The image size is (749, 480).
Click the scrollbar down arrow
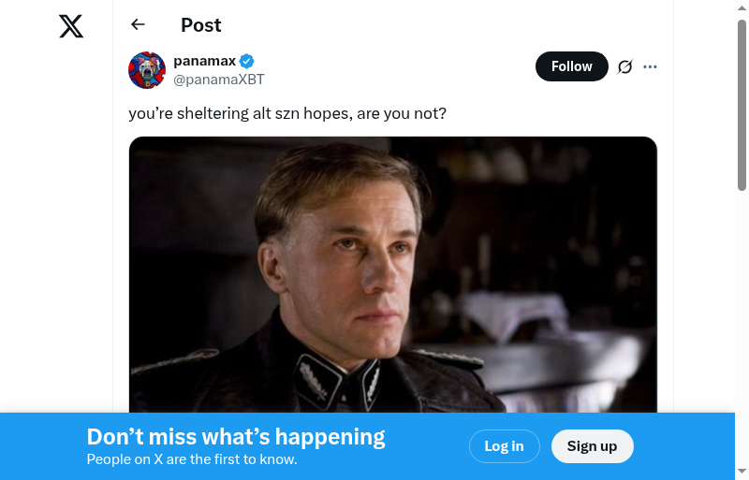742,472
